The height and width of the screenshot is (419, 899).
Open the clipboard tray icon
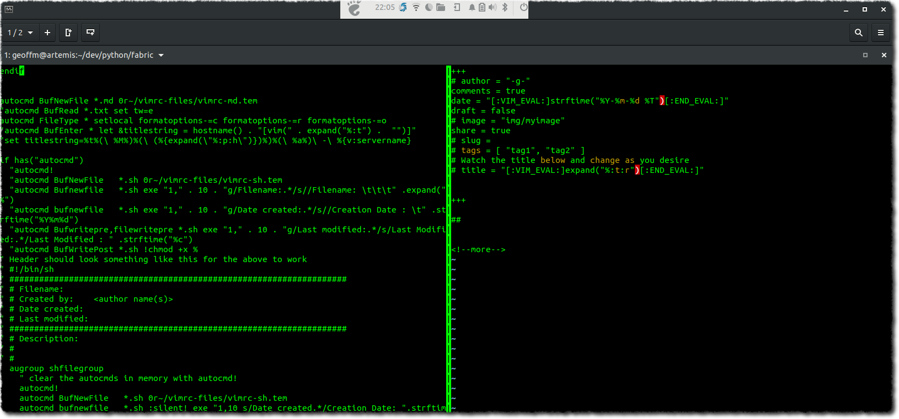click(x=482, y=7)
